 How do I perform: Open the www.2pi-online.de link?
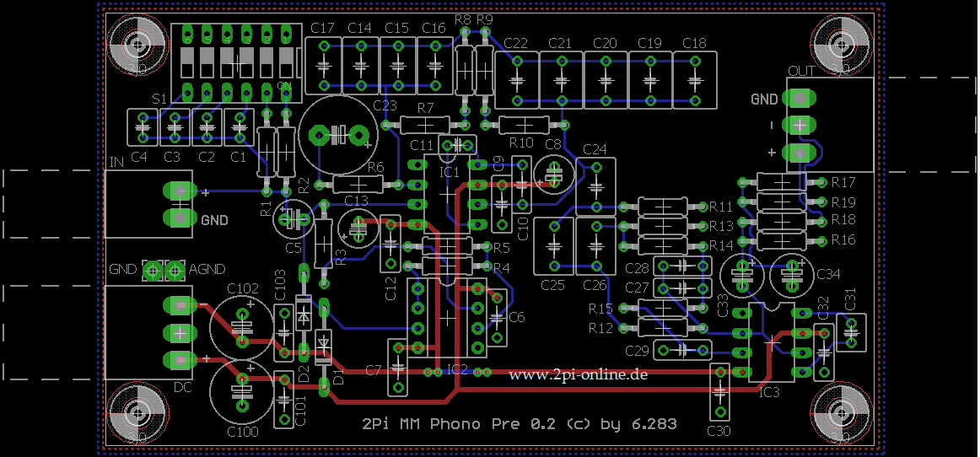[578, 374]
